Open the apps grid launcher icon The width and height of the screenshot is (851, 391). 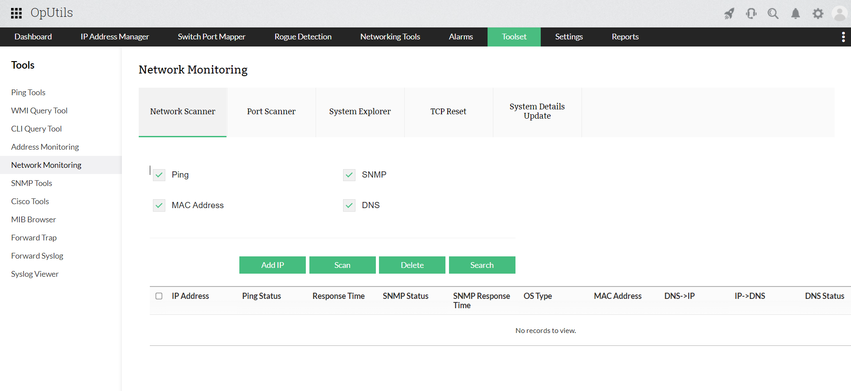click(x=16, y=13)
